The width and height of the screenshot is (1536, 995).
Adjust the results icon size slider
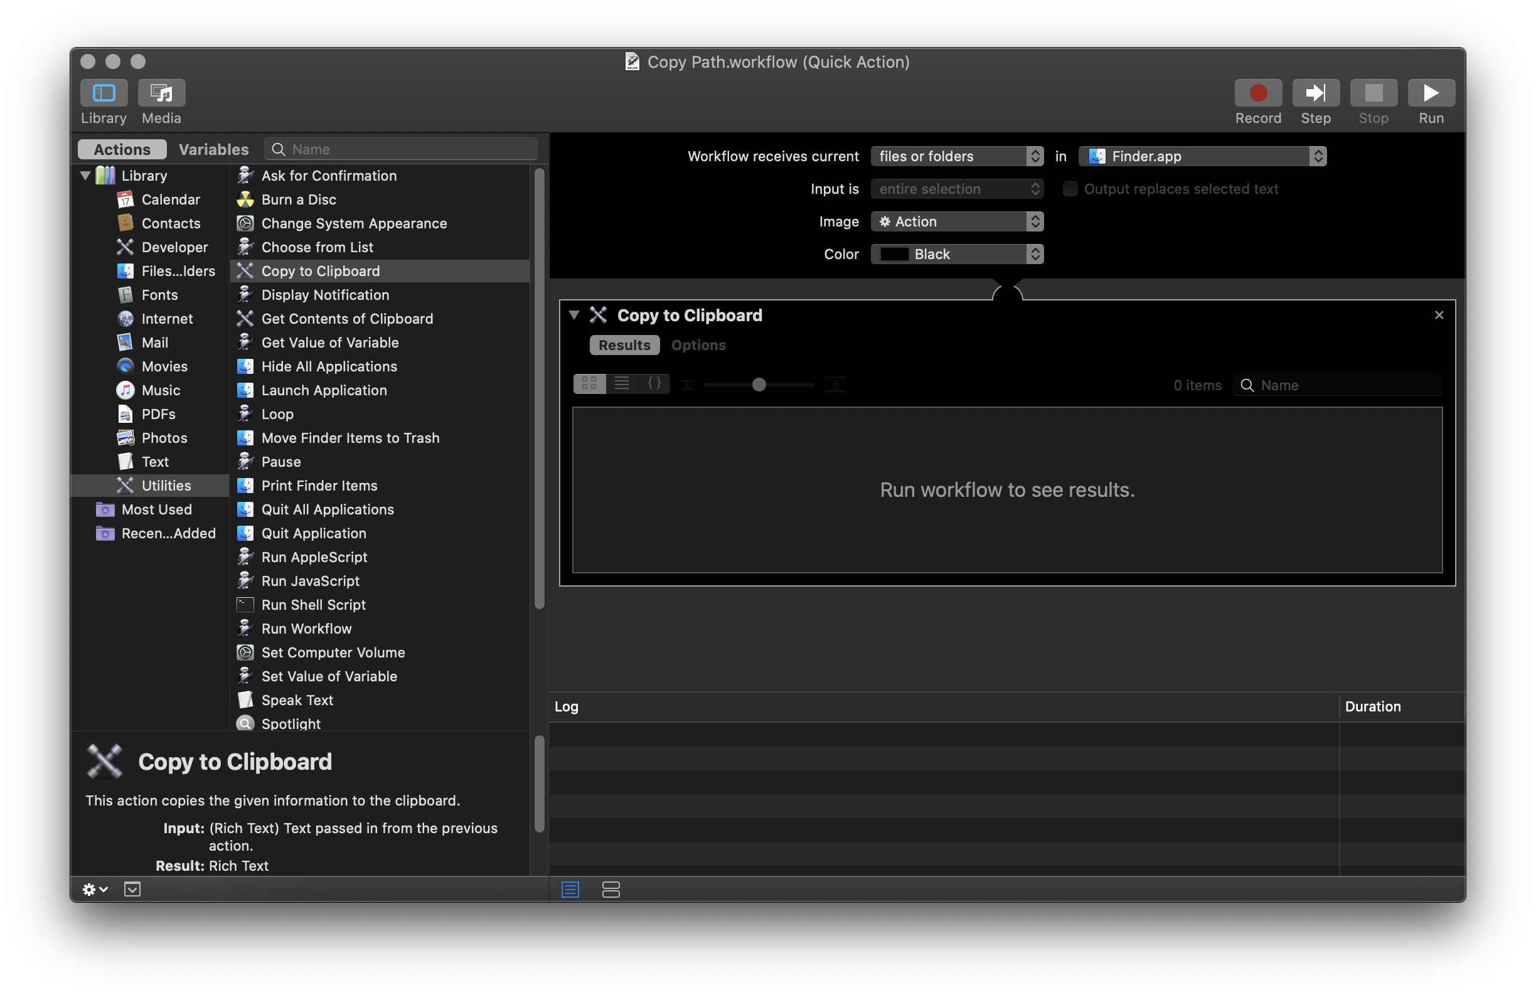tap(759, 385)
